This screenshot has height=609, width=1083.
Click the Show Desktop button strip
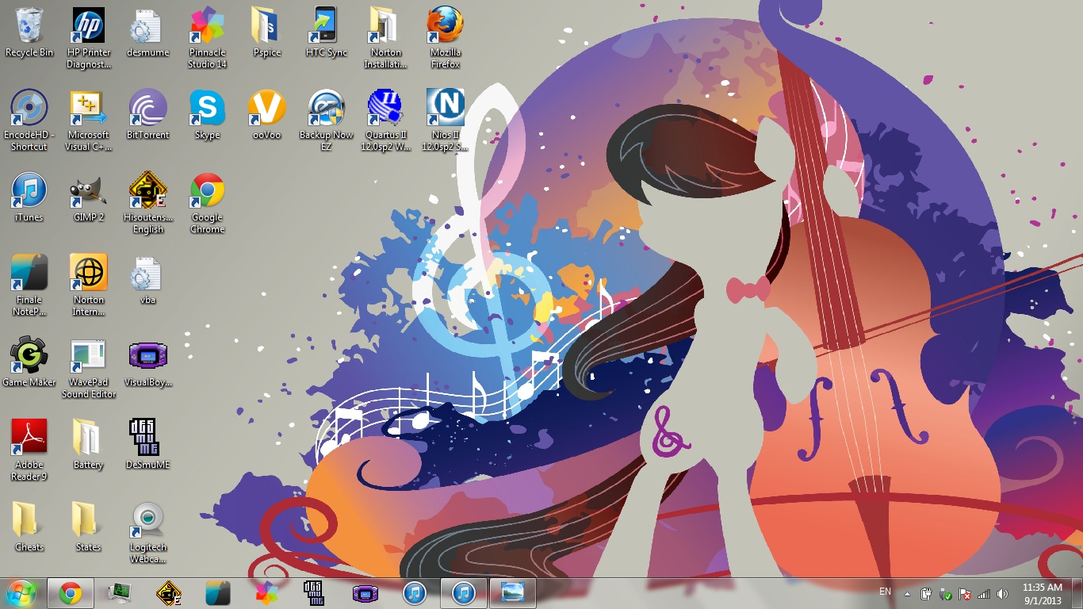[x=1077, y=593]
